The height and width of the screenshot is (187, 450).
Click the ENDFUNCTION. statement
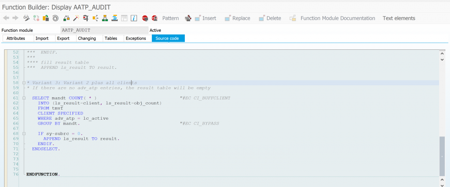pyautogui.click(x=43, y=174)
